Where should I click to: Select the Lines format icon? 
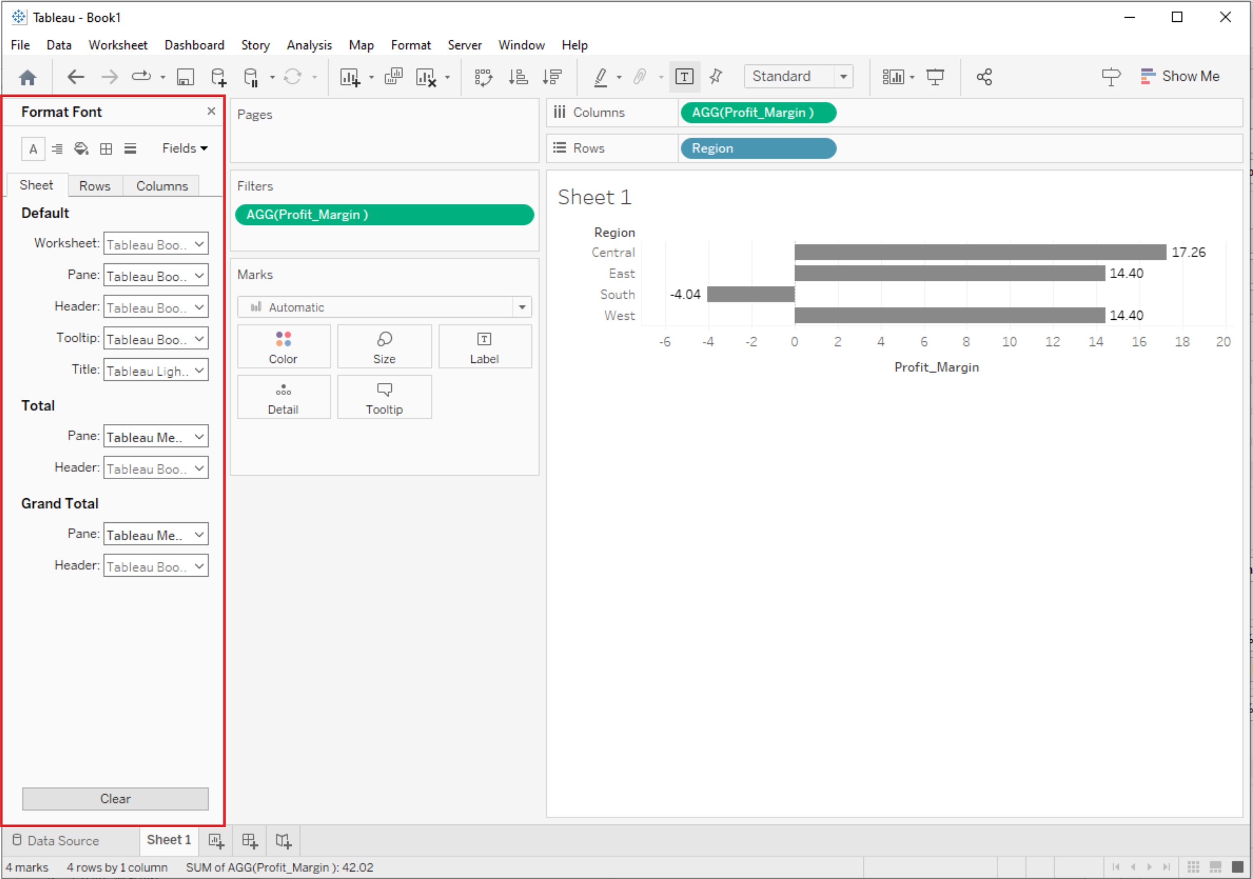[130, 149]
